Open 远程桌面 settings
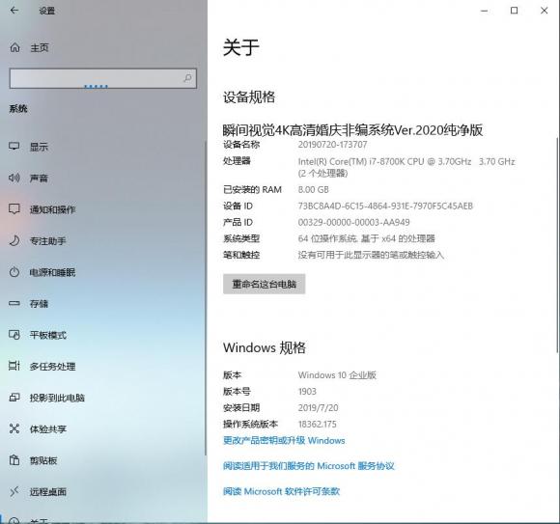560x524 pixels. point(48,492)
